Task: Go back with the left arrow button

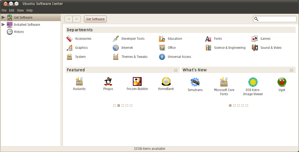Action: [x=69, y=19]
